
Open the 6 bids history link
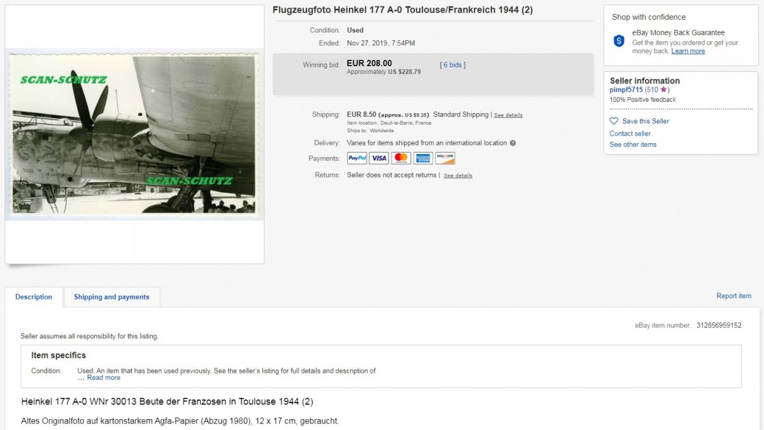(x=453, y=65)
